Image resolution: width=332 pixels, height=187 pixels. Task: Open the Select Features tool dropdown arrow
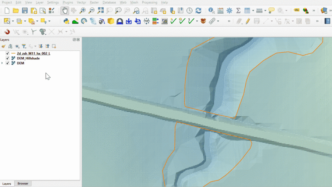[12, 21]
